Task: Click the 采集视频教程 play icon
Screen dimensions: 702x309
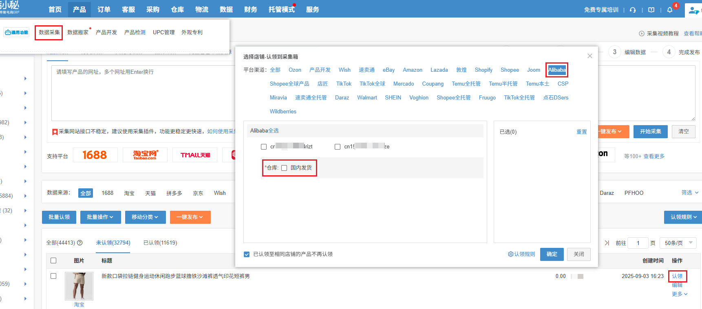Action: tap(642, 33)
